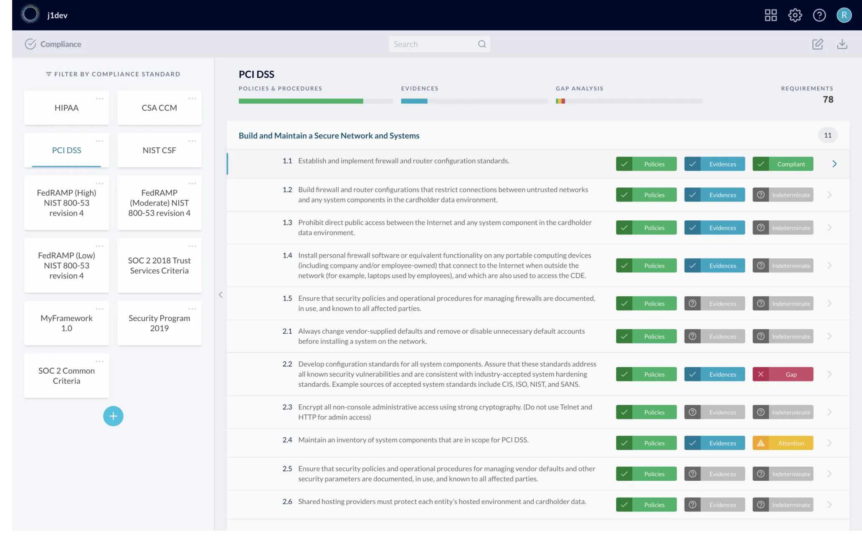
Task: Open the FedRAMP (Moderate) card three-dot menu
Action: (192, 184)
